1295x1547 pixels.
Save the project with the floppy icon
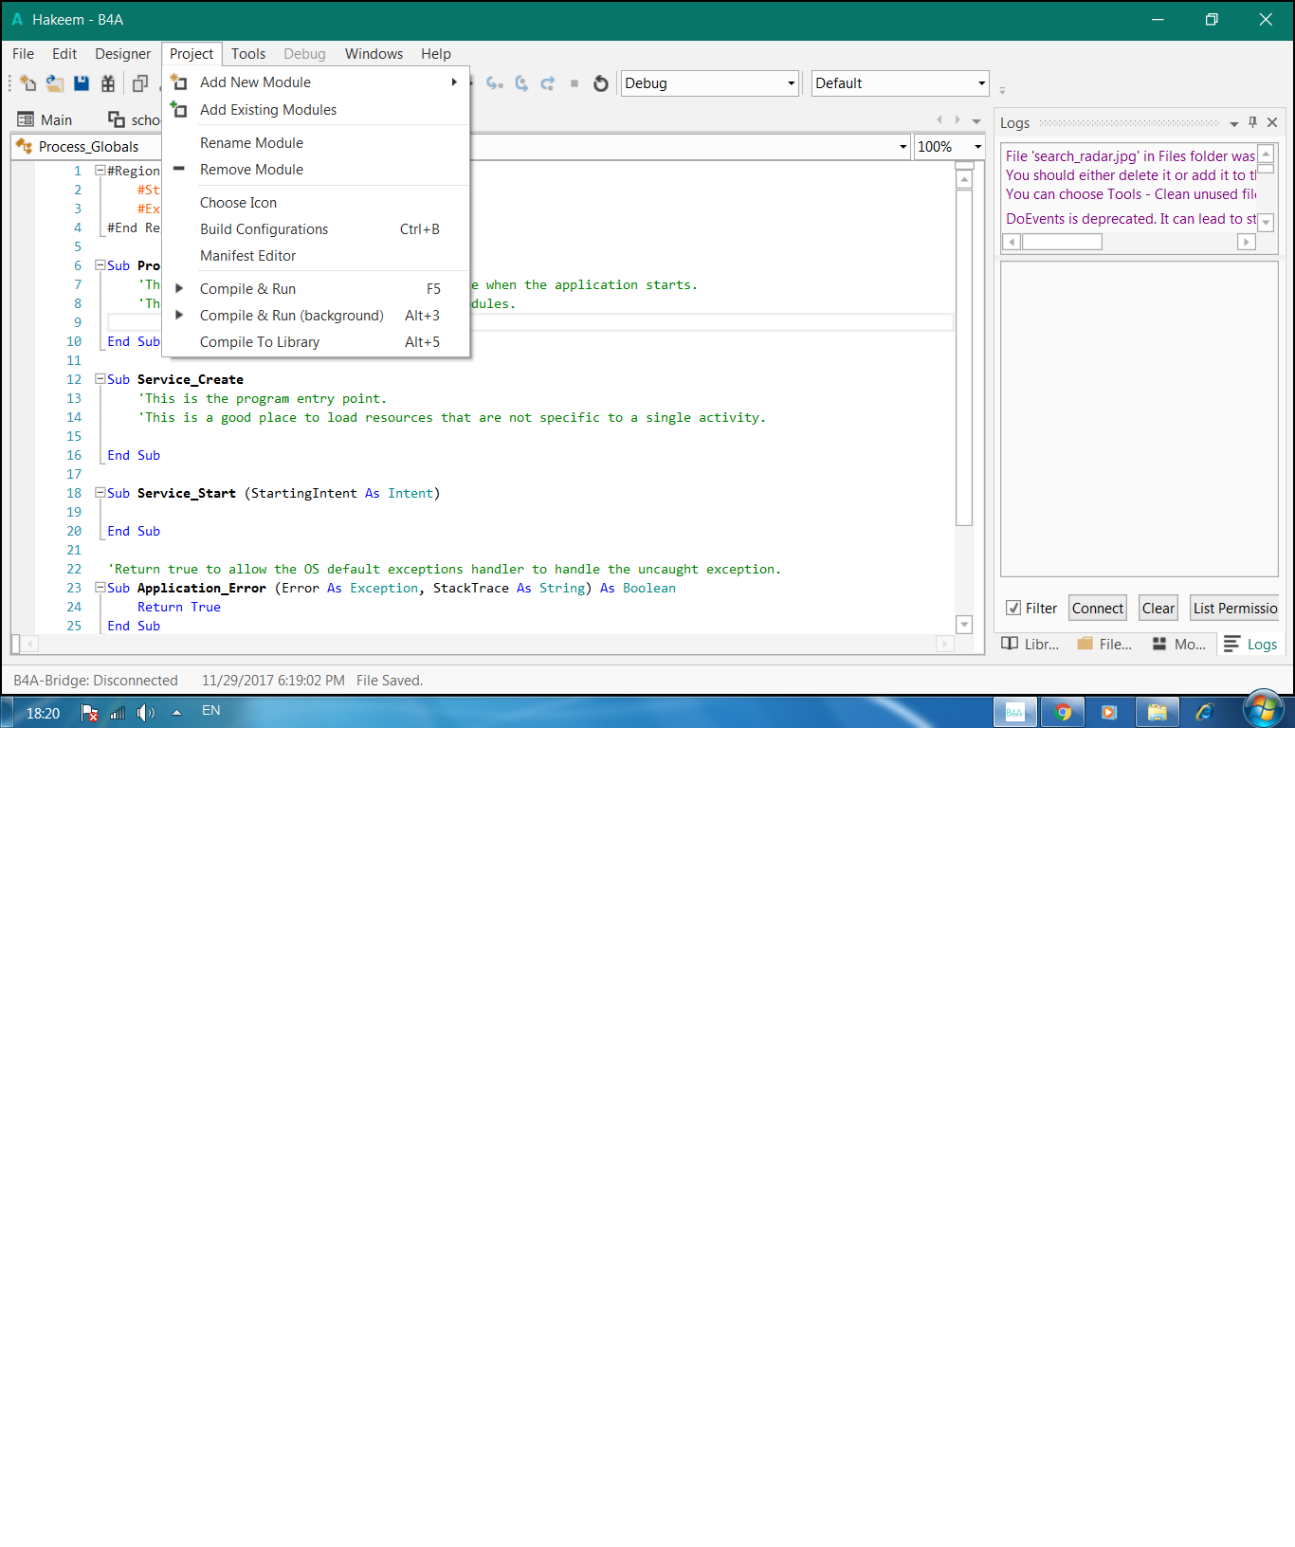[82, 83]
